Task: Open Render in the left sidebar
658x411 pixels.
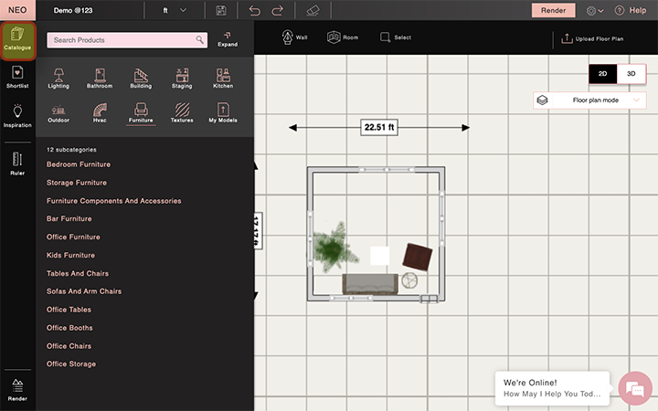Action: 17,390
